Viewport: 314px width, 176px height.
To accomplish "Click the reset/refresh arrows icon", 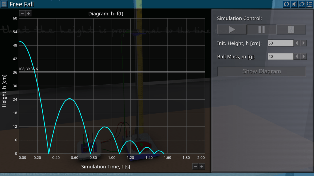I will (286, 4).
